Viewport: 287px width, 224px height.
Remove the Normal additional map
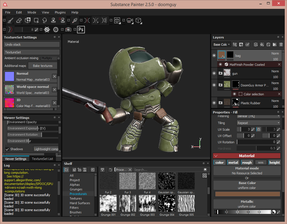click(55, 76)
